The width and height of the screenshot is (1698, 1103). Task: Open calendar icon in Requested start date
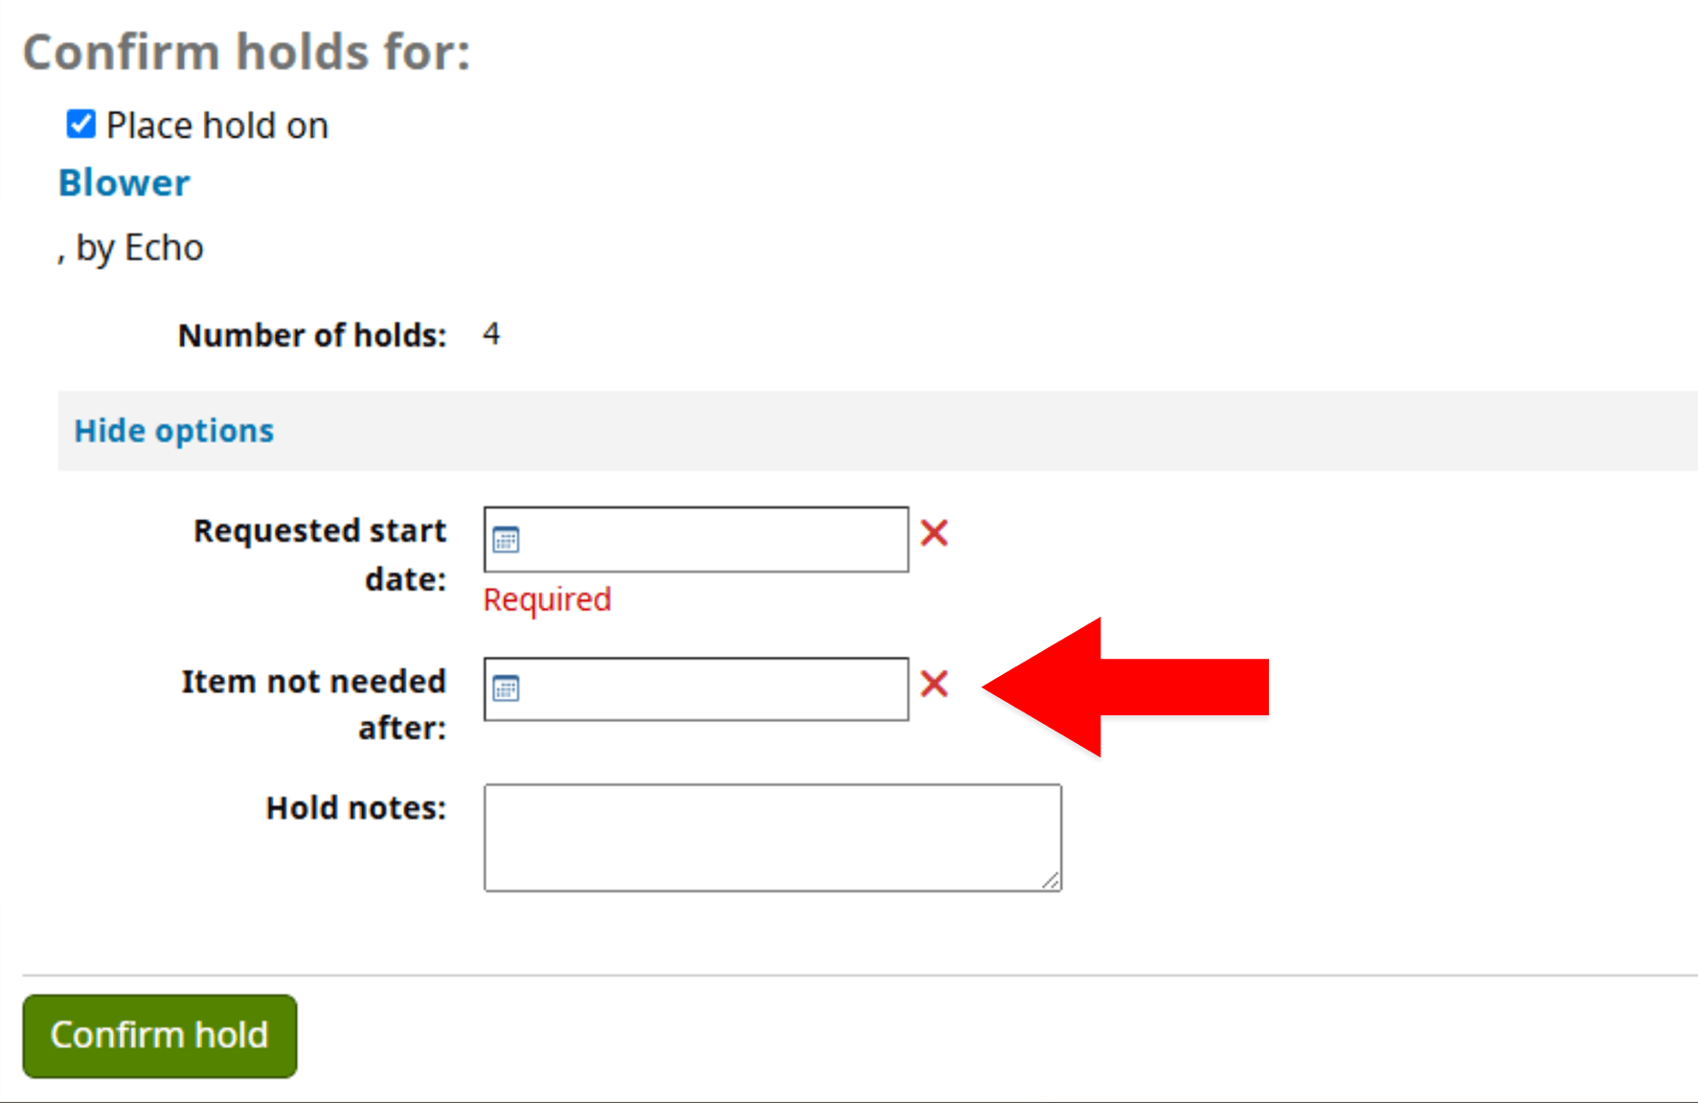coord(506,540)
